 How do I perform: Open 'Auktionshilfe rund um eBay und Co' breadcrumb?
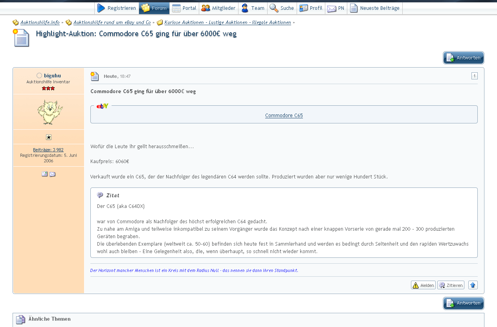point(112,22)
